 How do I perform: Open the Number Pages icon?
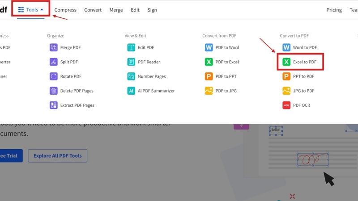pos(131,76)
